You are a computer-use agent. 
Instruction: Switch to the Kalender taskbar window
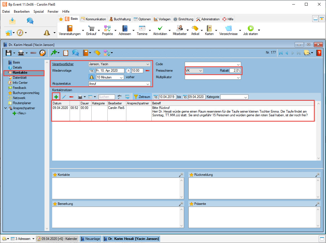click(57, 239)
